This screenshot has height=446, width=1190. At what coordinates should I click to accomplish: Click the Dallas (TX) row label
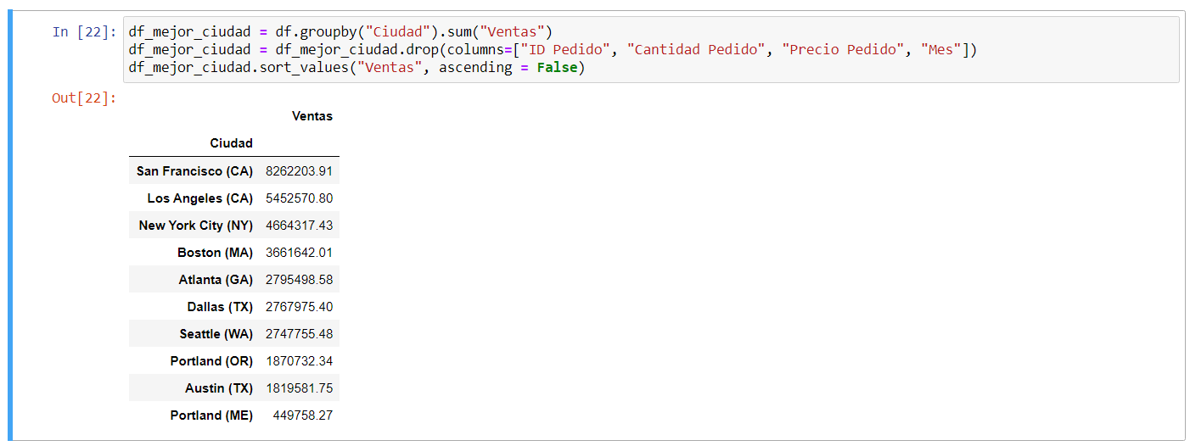pyautogui.click(x=220, y=307)
